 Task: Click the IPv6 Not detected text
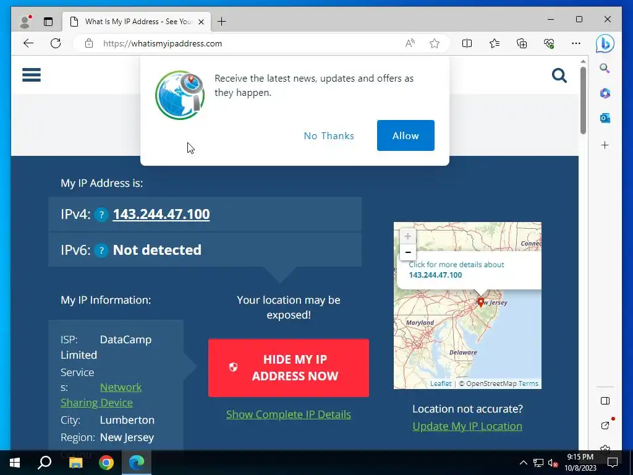point(157,250)
